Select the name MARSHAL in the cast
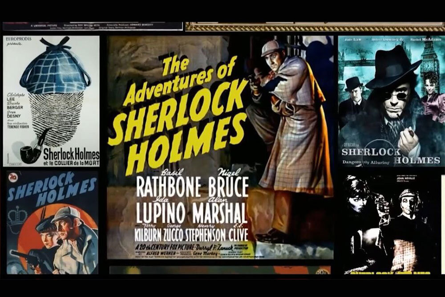 pos(219,213)
